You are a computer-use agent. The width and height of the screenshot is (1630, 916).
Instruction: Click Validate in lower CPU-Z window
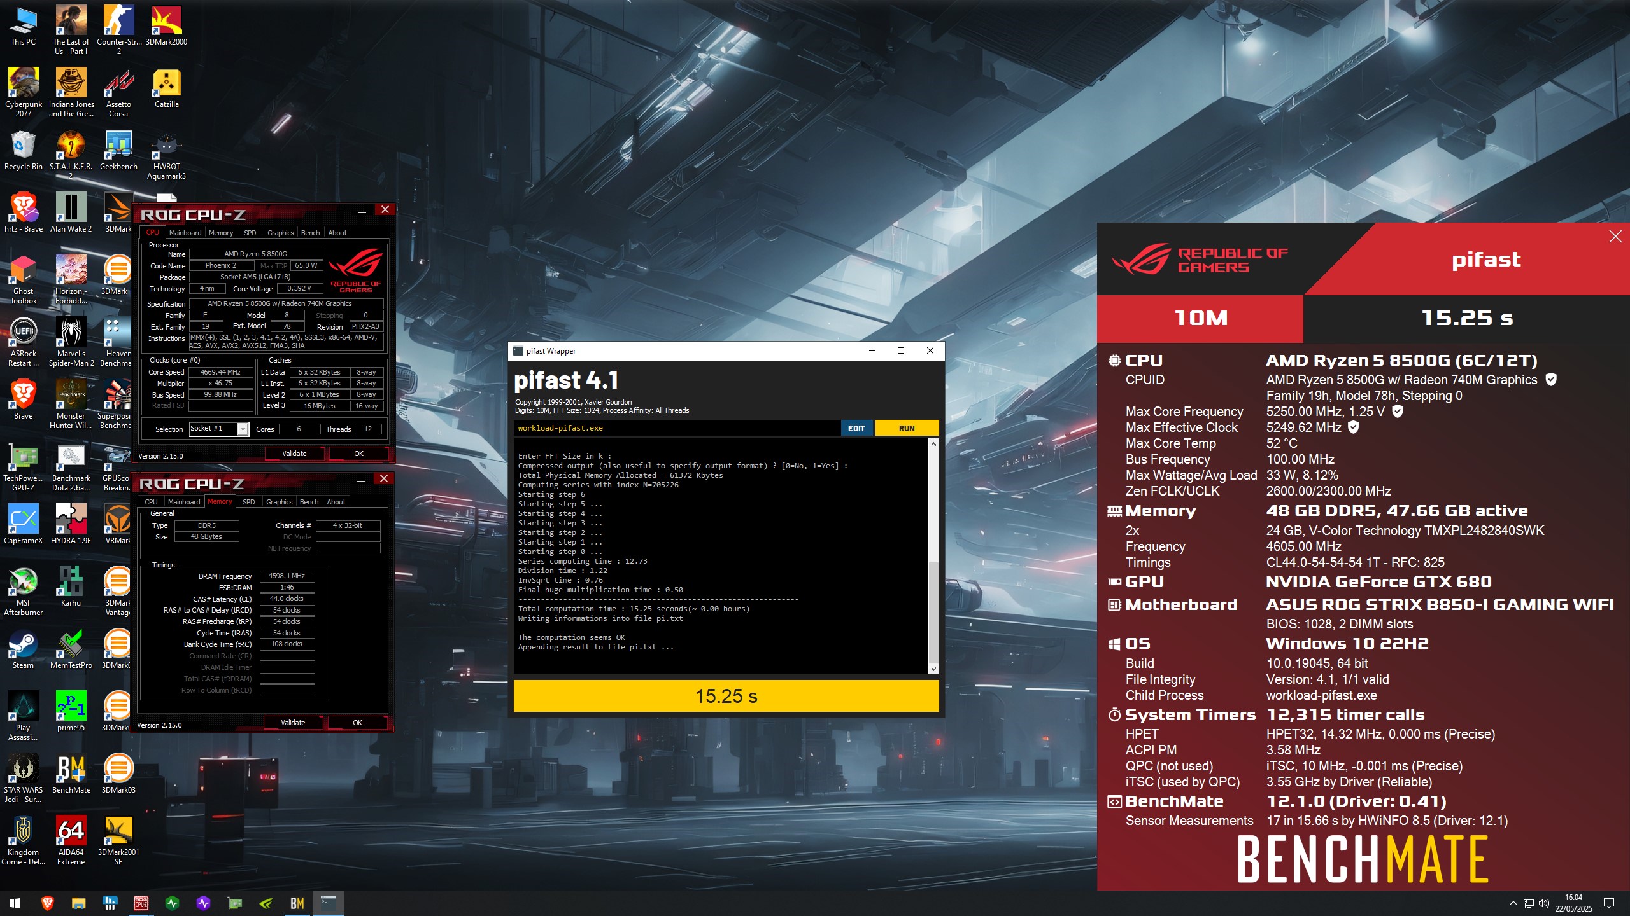coord(293,723)
